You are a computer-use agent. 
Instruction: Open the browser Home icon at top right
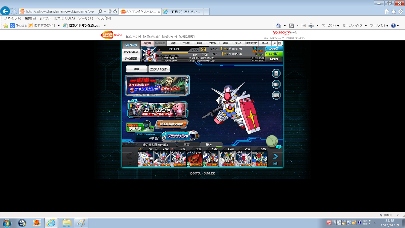pyautogui.click(x=386, y=11)
